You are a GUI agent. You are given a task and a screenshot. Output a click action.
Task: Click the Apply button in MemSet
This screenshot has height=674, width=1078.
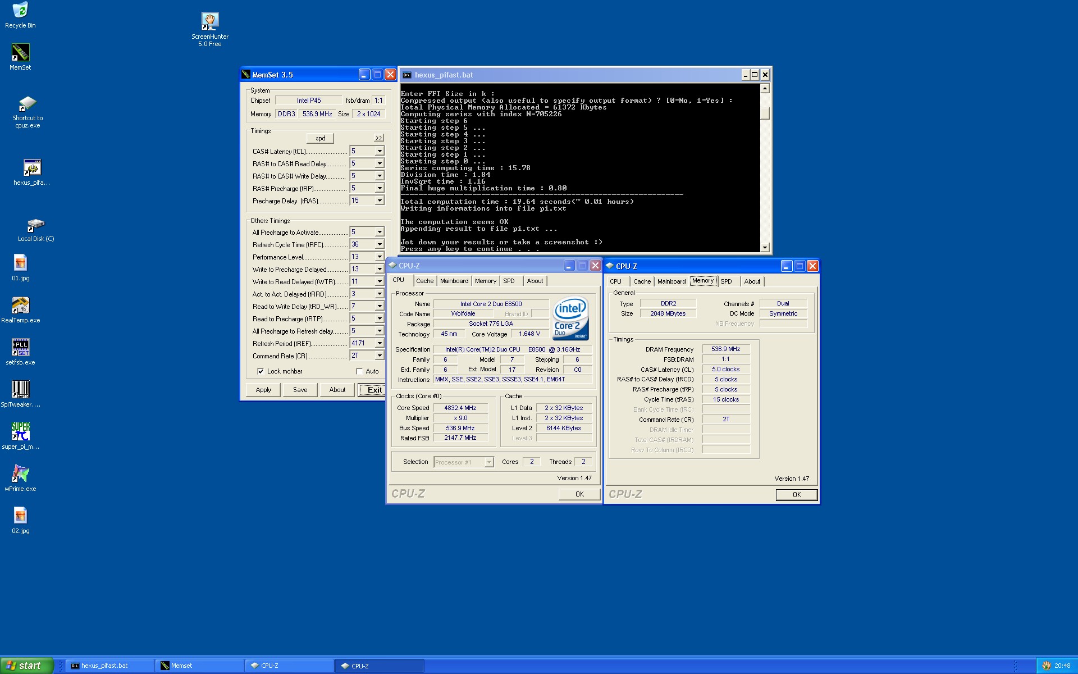(263, 390)
